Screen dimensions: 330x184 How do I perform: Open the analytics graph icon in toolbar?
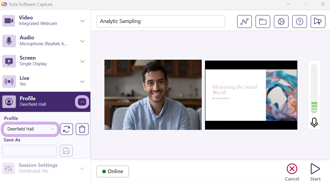click(244, 21)
